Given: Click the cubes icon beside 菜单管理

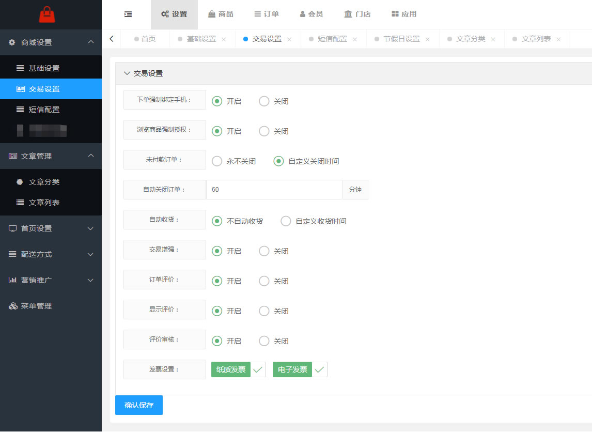Looking at the screenshot, I should click(13, 306).
